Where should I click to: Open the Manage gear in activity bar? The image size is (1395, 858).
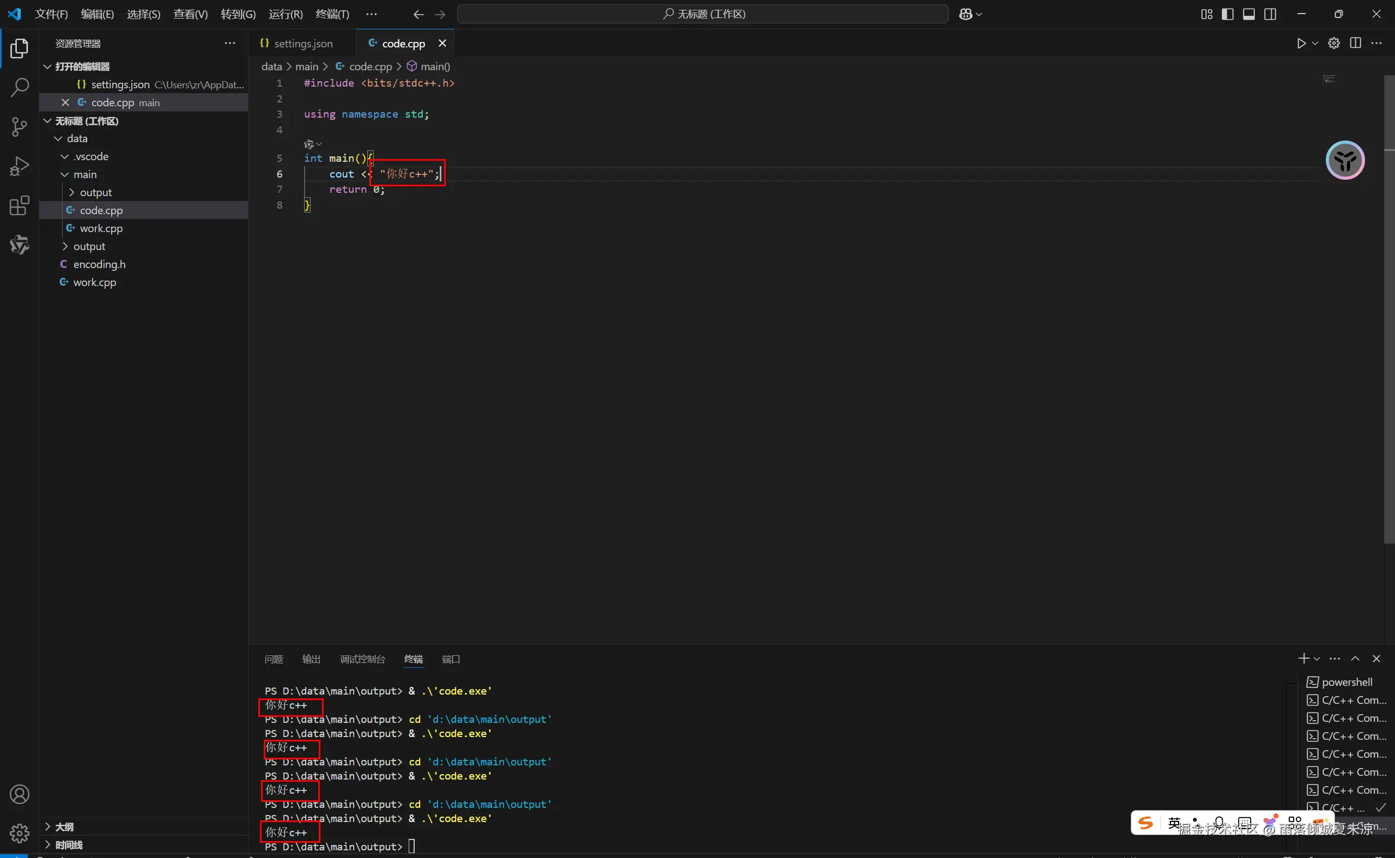[19, 833]
